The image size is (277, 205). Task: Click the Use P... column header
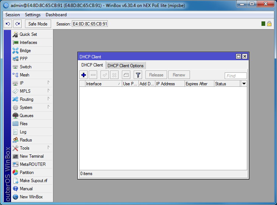point(130,83)
